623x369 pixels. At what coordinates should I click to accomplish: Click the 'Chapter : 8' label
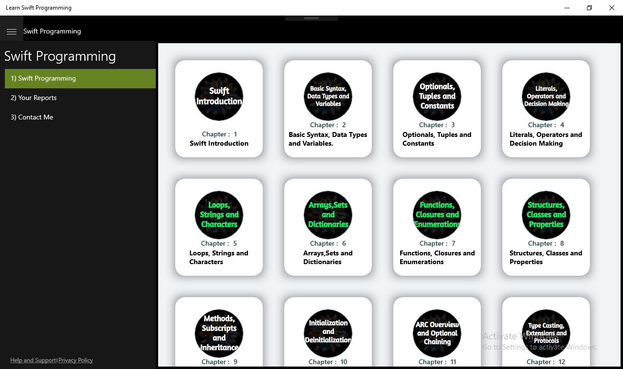[x=546, y=243]
